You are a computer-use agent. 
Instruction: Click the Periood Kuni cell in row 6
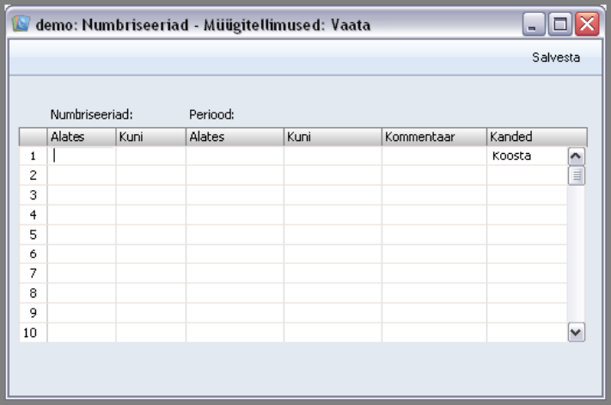[333, 255]
